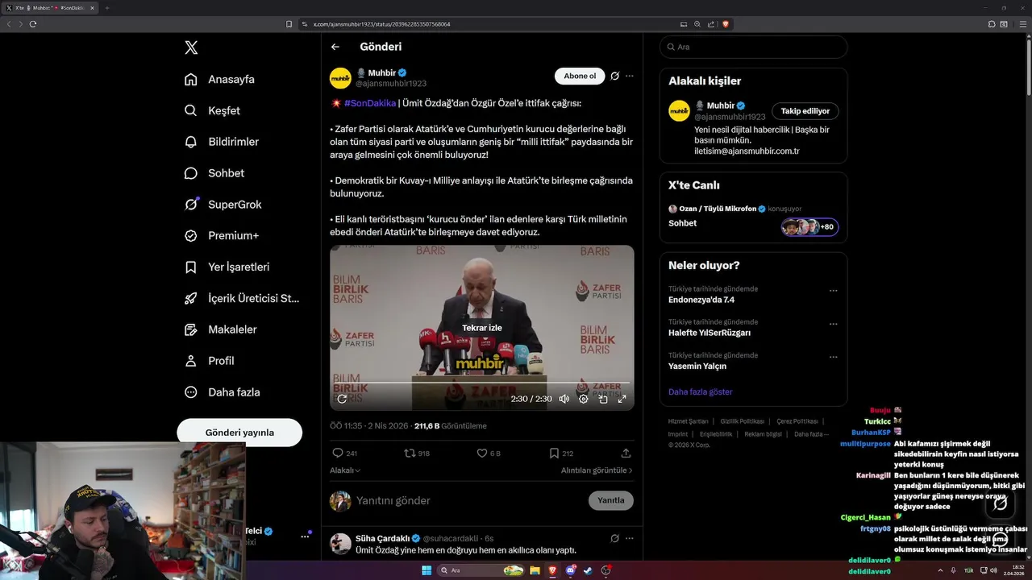
Task: Click the Yer İşaretleri bookmark icon
Action: point(191,267)
